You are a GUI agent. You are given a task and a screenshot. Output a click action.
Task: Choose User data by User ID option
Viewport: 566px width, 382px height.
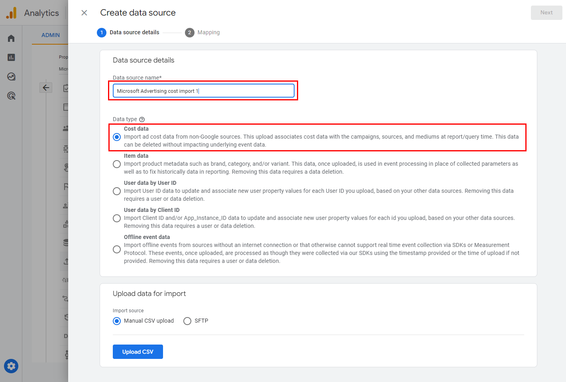tap(117, 191)
